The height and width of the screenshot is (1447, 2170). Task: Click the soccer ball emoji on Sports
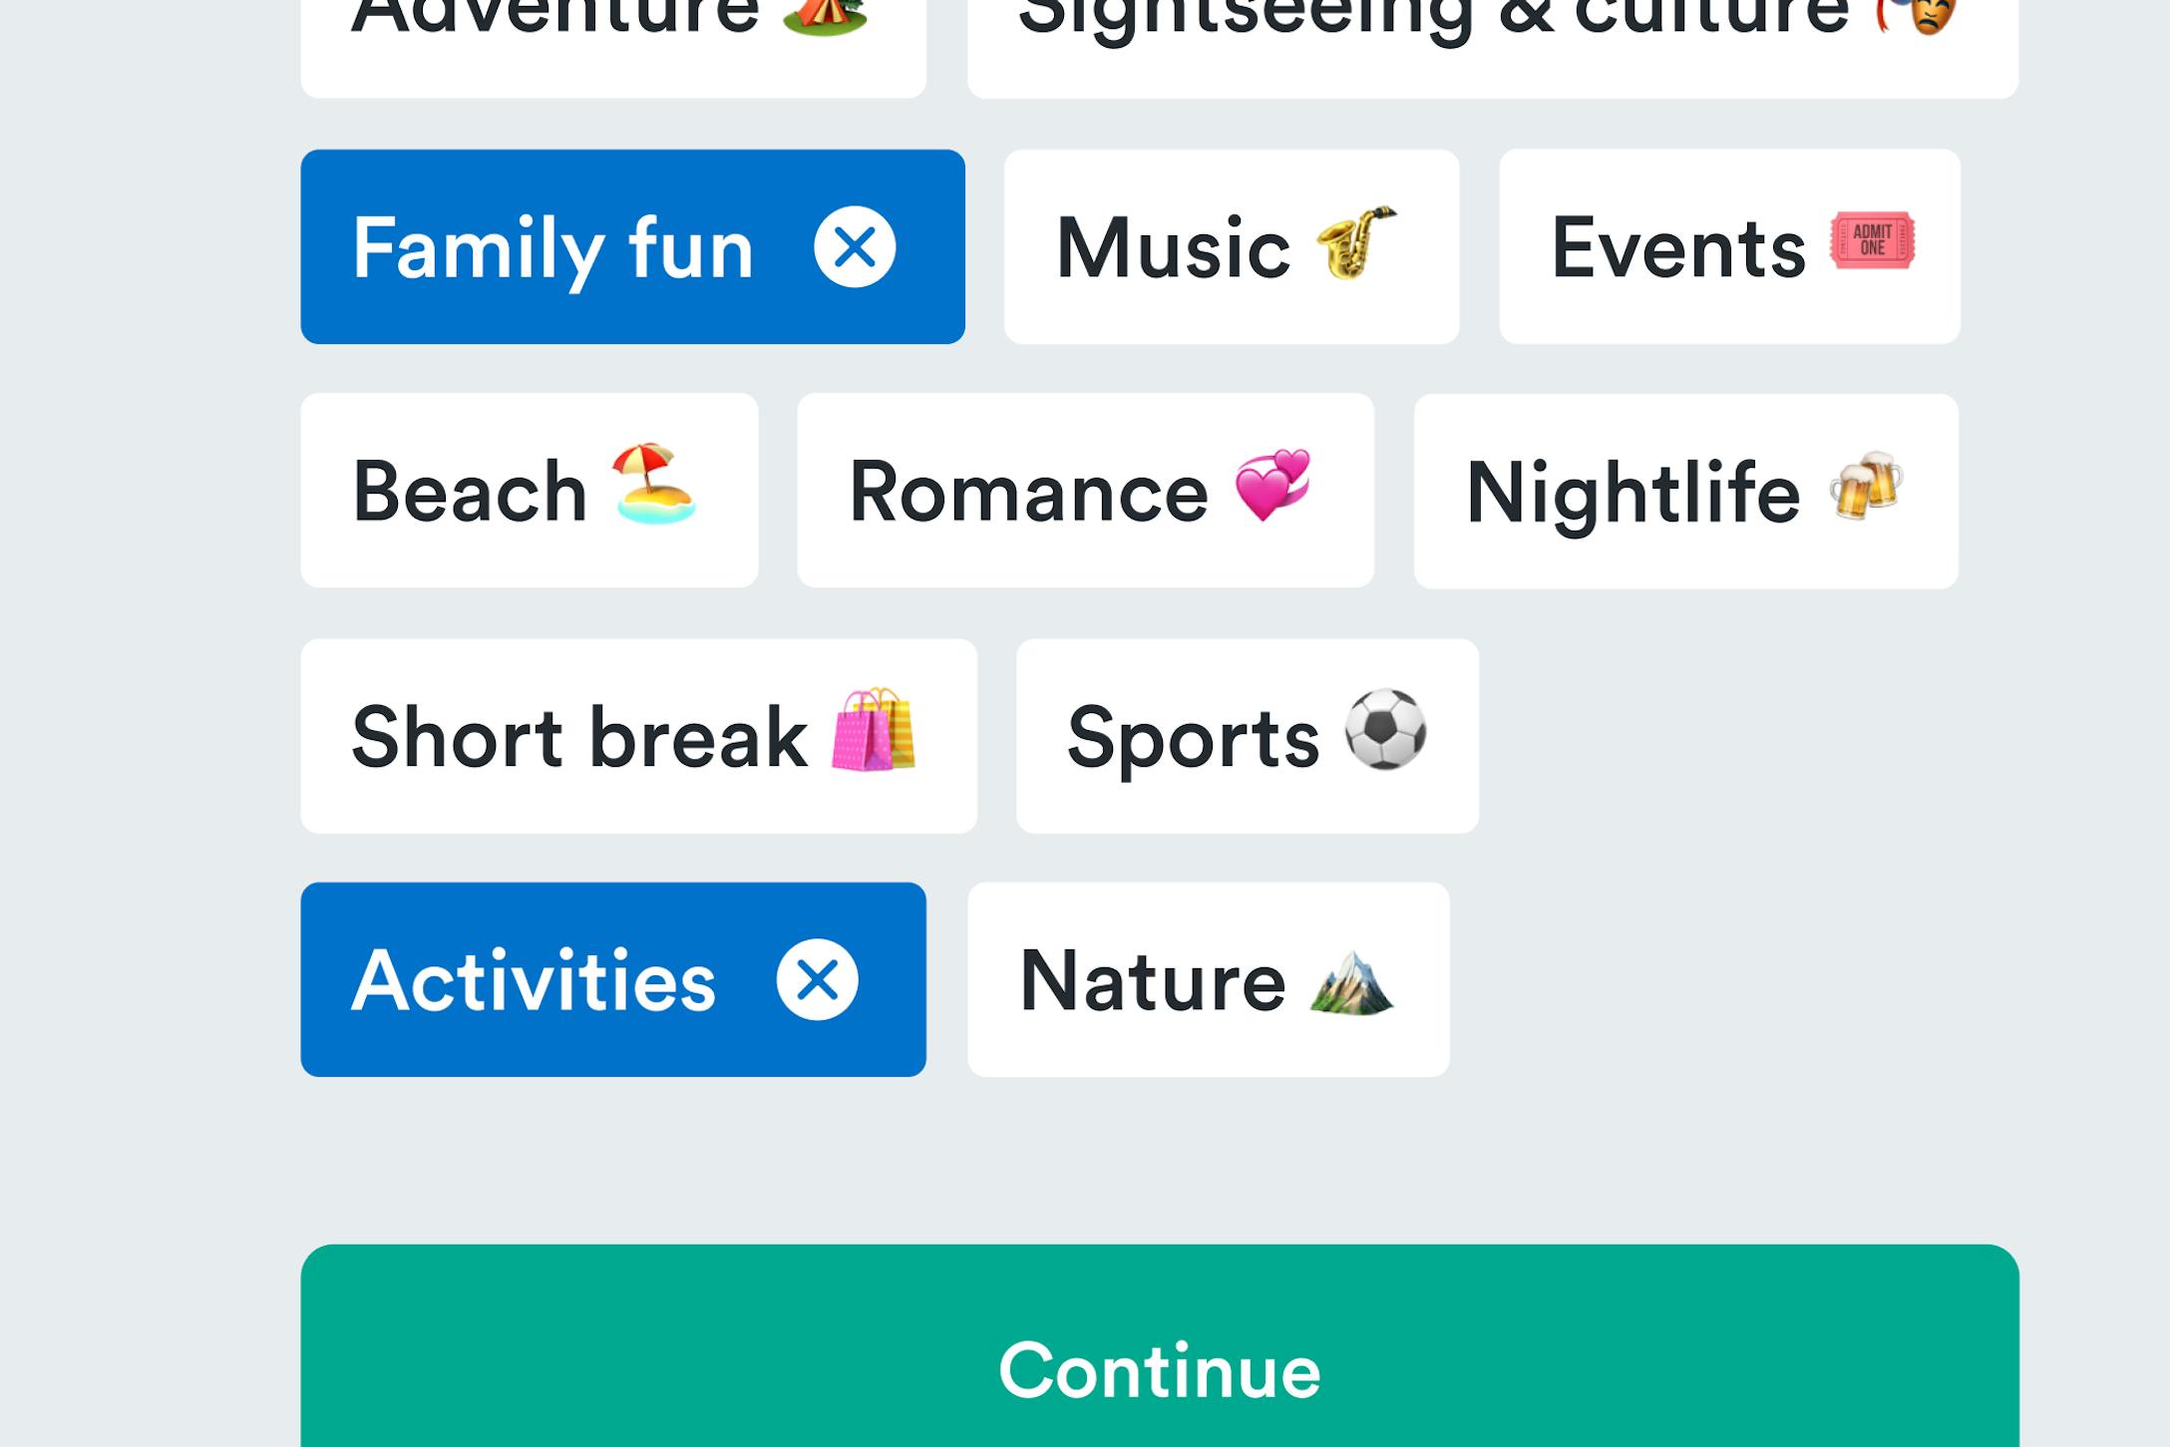(1385, 729)
